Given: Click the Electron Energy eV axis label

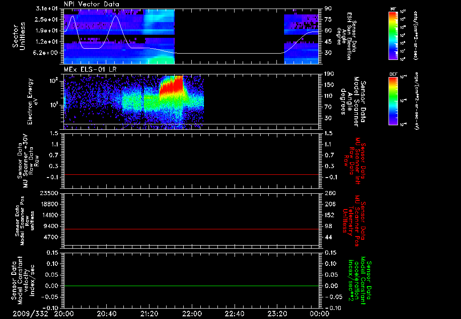Looking at the screenshot, I should 32,101.
